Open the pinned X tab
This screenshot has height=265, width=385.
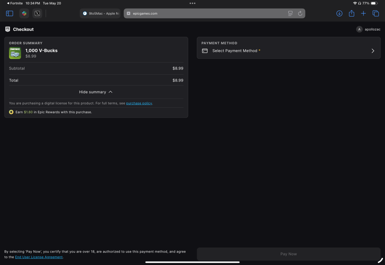click(x=37, y=14)
